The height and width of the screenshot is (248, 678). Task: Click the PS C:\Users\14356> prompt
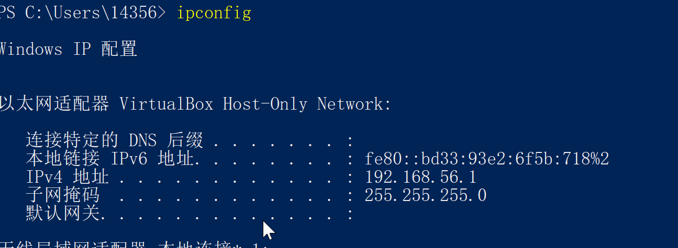coord(83,13)
